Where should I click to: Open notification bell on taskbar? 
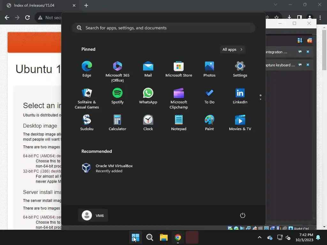point(318,237)
